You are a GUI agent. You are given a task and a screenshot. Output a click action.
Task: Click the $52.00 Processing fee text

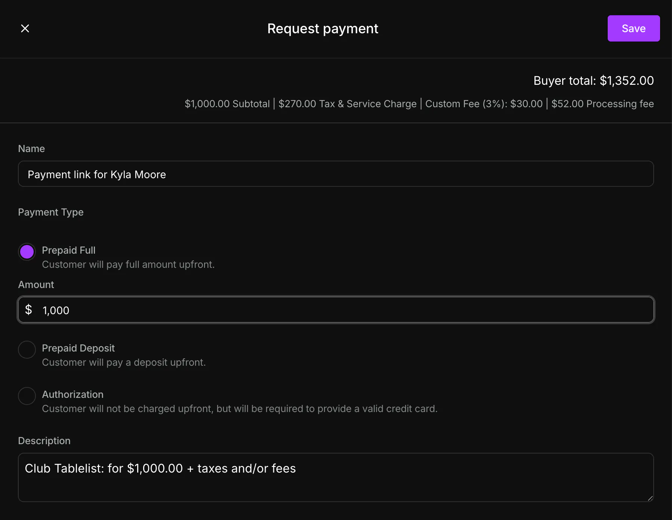click(602, 104)
